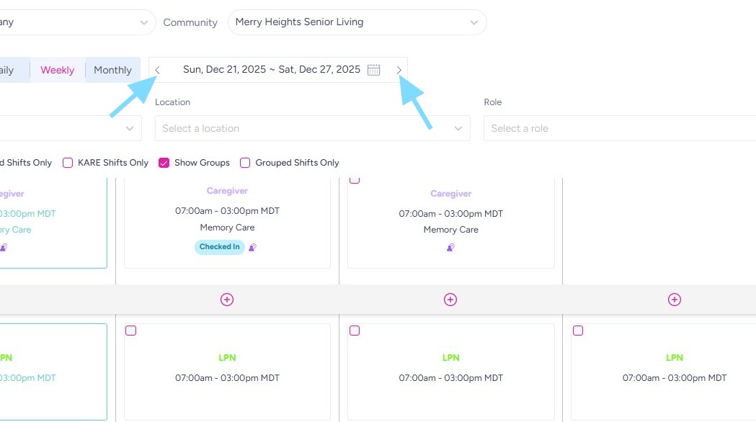Open the Caregiver shift card with Checked In status
The image size is (756, 422).
point(227,216)
